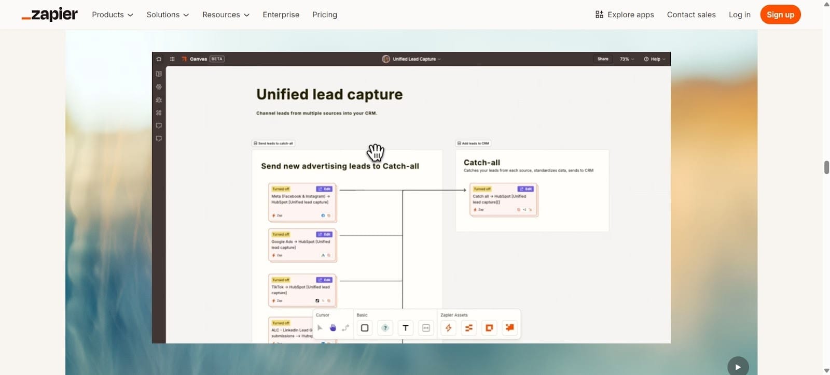The image size is (830, 375).
Task: Click the Share button in Canvas
Action: [x=603, y=59]
